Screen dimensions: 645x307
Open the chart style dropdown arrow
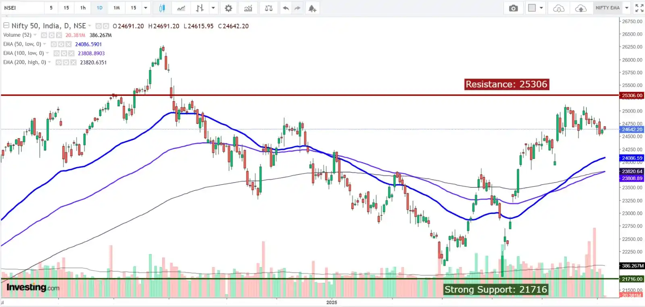coord(213,8)
